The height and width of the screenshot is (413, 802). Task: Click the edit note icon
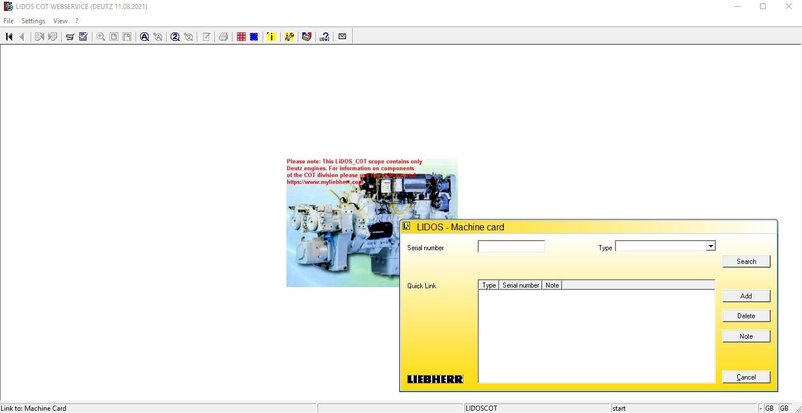click(x=206, y=37)
